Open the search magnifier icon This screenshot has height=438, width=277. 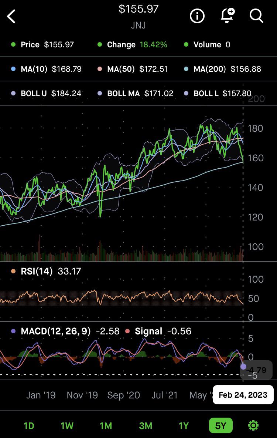coord(256,16)
